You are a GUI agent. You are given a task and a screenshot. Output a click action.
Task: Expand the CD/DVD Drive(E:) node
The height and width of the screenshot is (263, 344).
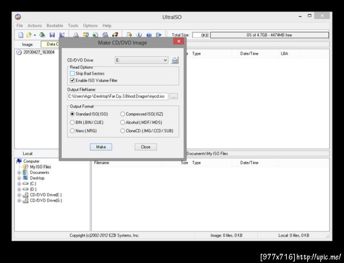[x=19, y=195]
